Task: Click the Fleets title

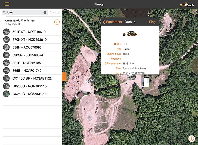Action: (x=99, y=4)
